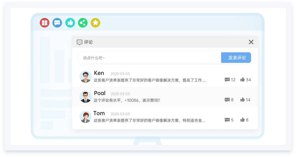The image size is (296, 157).
Task: Click reply count 12 on Ken's comment
Action: [233, 80]
